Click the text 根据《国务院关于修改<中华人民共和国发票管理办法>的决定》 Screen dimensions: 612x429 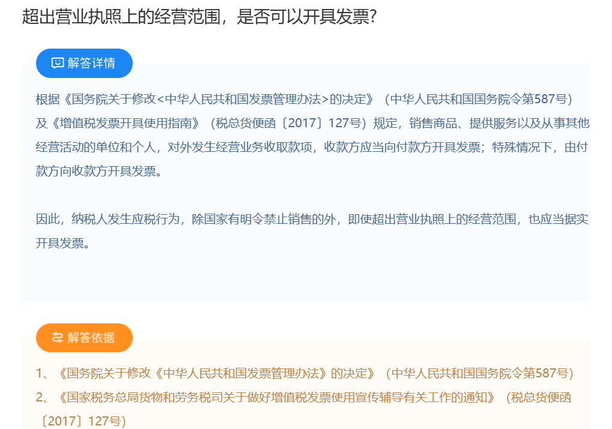tap(206, 99)
